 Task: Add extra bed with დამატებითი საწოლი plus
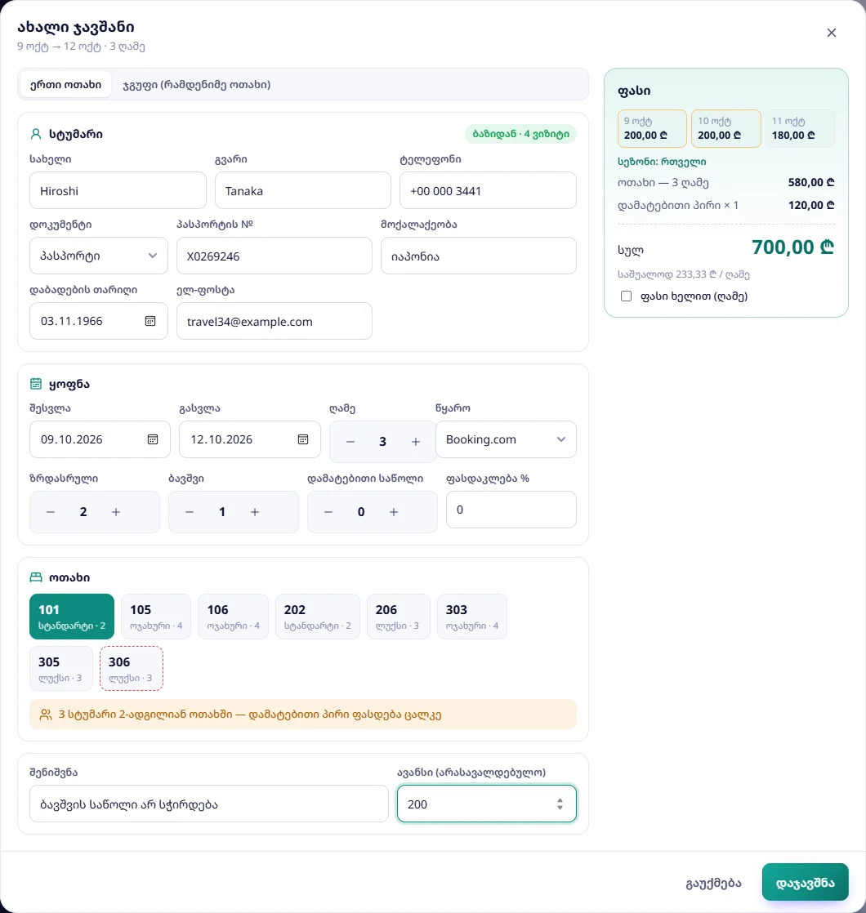click(x=394, y=512)
